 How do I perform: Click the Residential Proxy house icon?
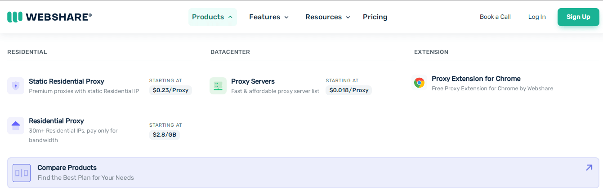point(16,125)
